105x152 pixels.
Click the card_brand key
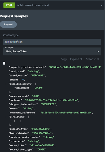(17, 71)
